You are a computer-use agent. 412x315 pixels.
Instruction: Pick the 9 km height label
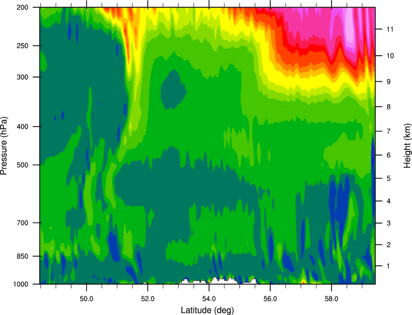388,82
